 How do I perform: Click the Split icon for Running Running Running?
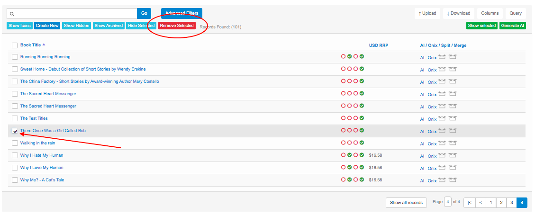442,57
